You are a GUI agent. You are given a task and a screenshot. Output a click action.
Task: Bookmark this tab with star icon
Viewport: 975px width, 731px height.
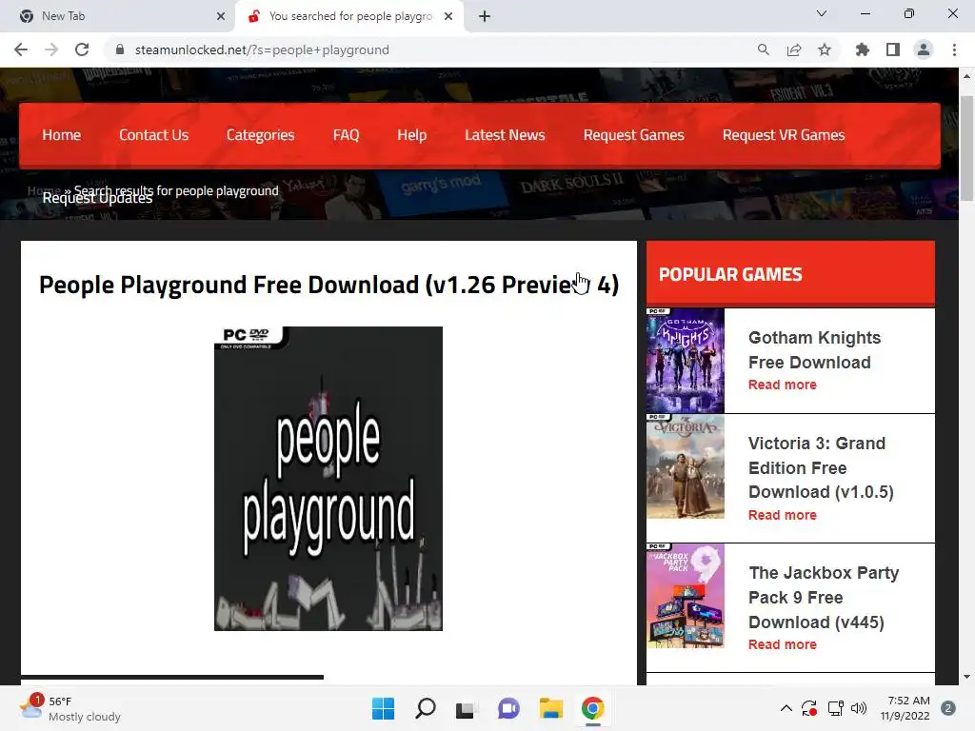[x=824, y=49]
